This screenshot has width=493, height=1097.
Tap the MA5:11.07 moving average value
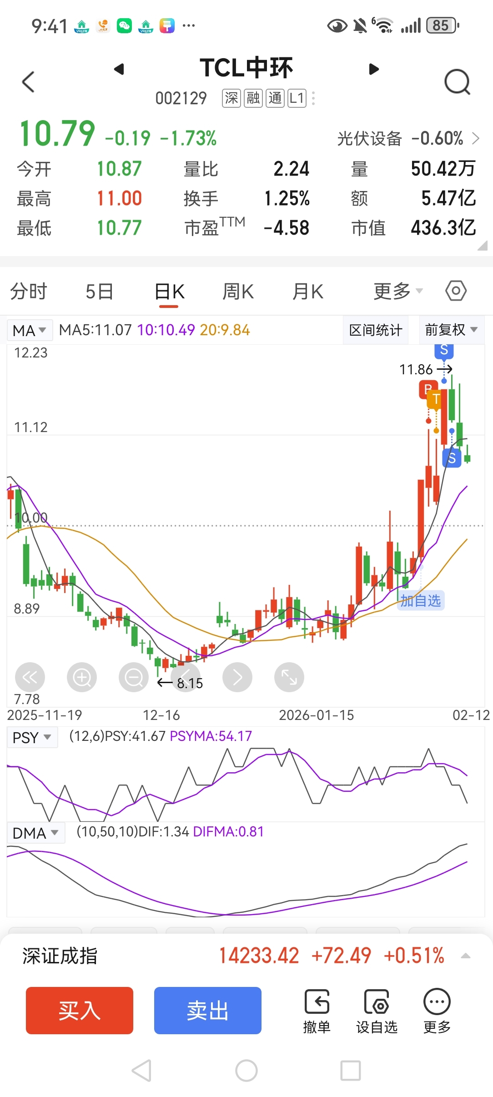pyautogui.click(x=96, y=330)
